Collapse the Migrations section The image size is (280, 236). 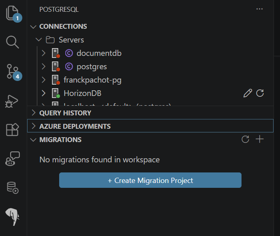33,140
